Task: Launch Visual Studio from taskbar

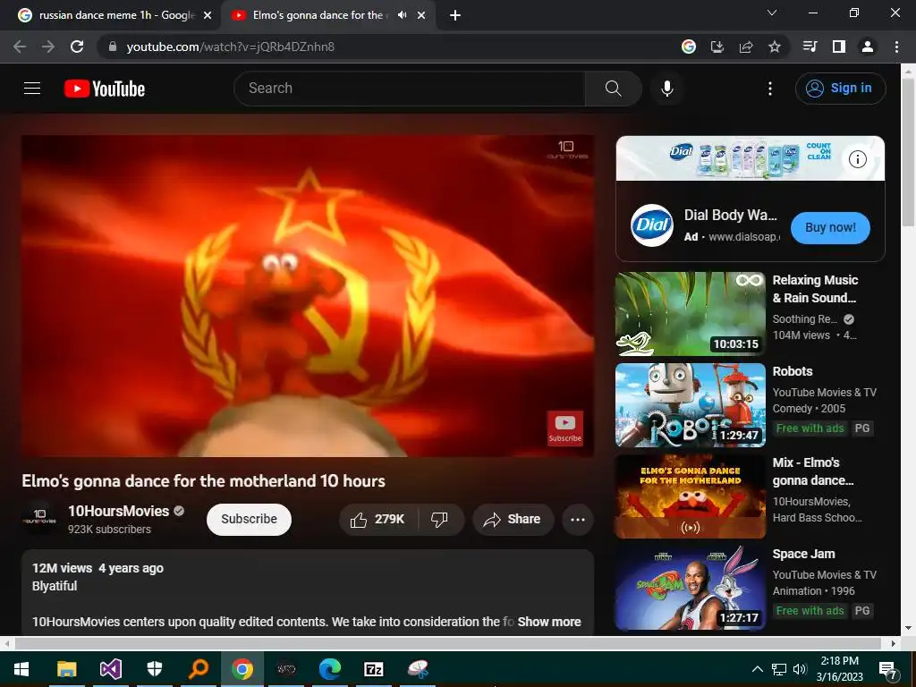Action: point(110,669)
